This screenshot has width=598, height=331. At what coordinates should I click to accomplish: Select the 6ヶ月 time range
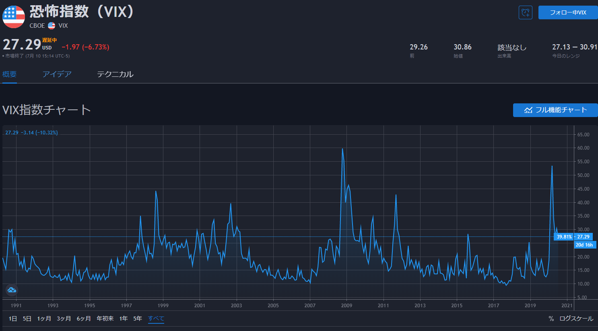click(x=84, y=319)
